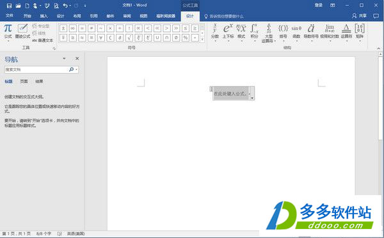Select the Linear (线性) equation format option

point(39,33)
